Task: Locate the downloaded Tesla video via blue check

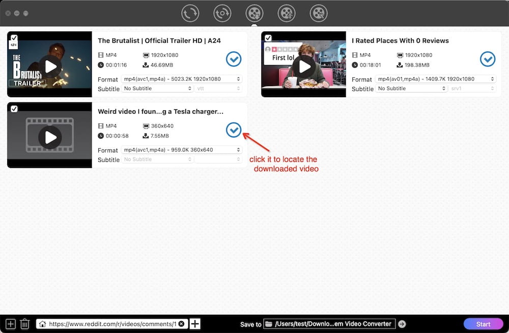Action: click(x=233, y=130)
